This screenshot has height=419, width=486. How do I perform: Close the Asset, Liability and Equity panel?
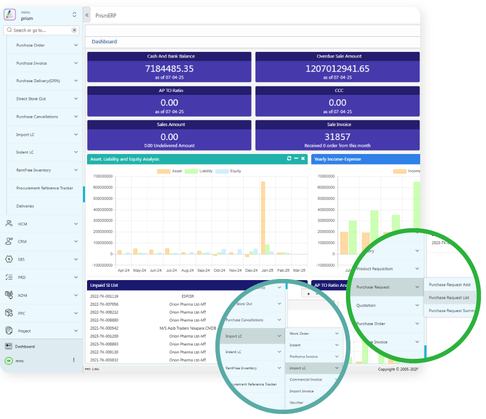click(x=303, y=159)
